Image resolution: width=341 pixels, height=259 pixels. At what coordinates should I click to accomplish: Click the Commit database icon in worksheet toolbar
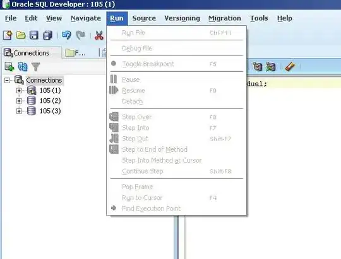point(257,66)
